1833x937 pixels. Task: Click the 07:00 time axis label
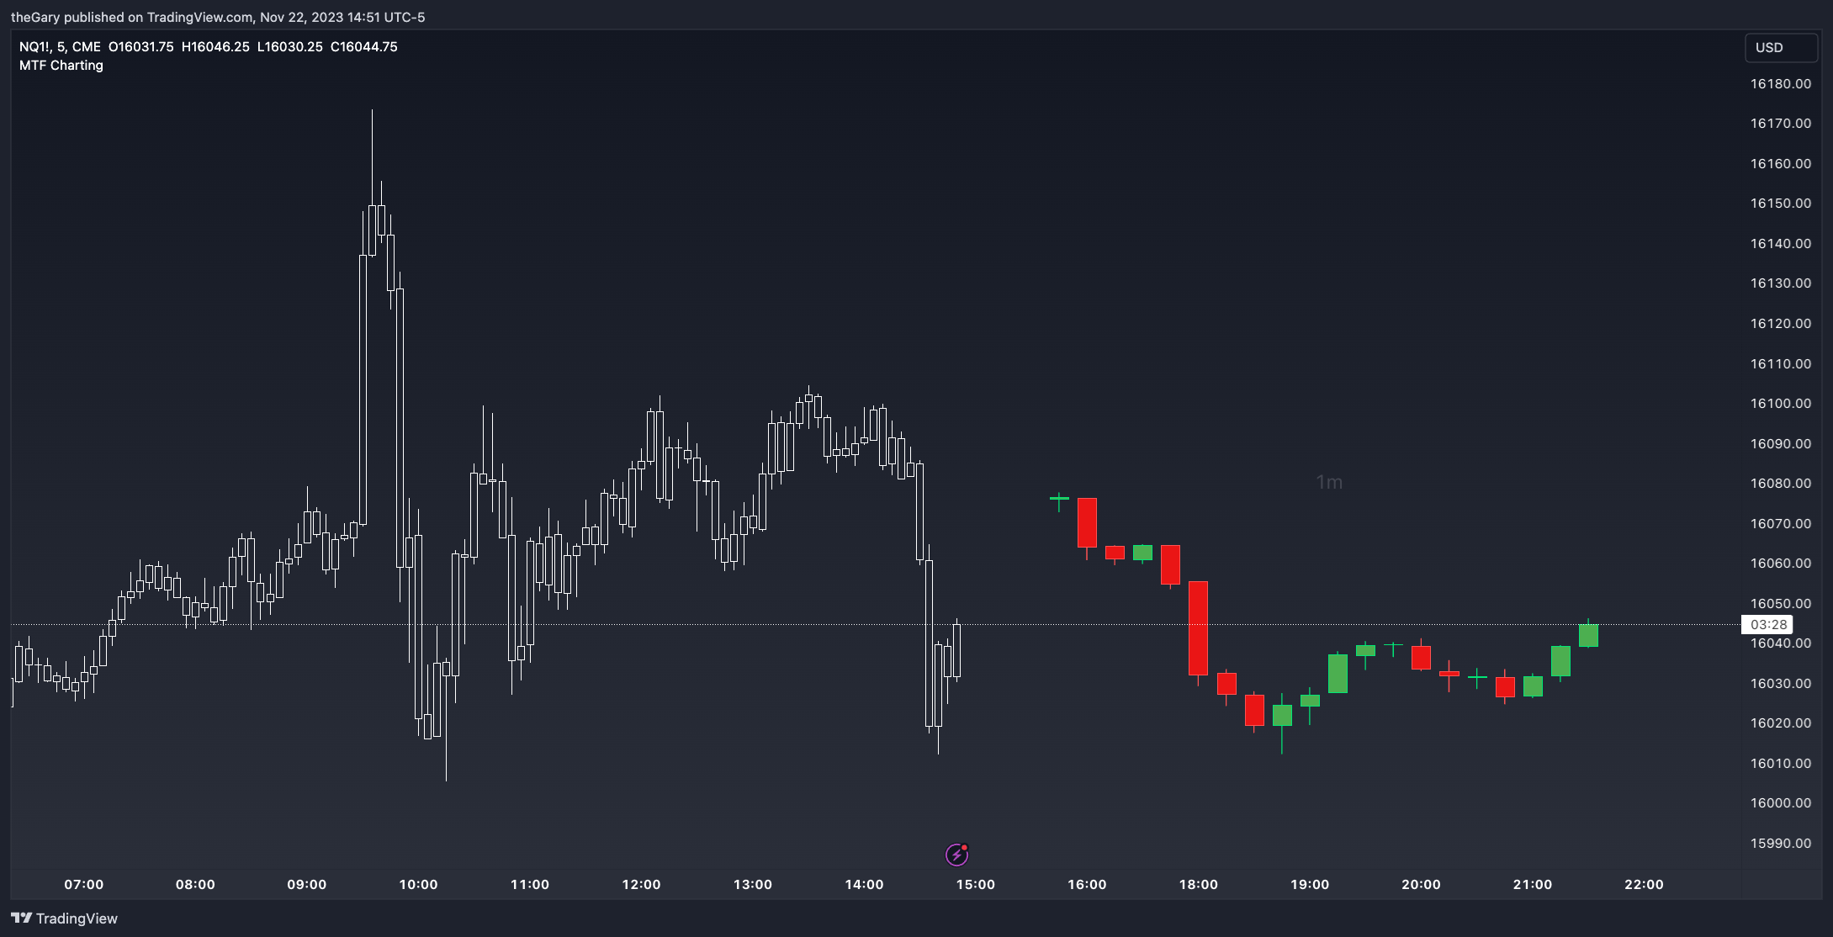click(84, 885)
